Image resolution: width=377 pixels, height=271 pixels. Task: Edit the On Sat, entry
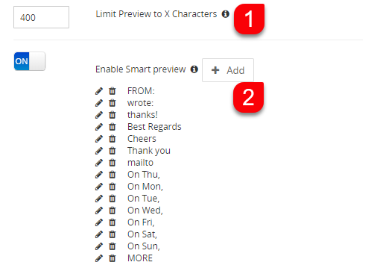tap(99, 234)
